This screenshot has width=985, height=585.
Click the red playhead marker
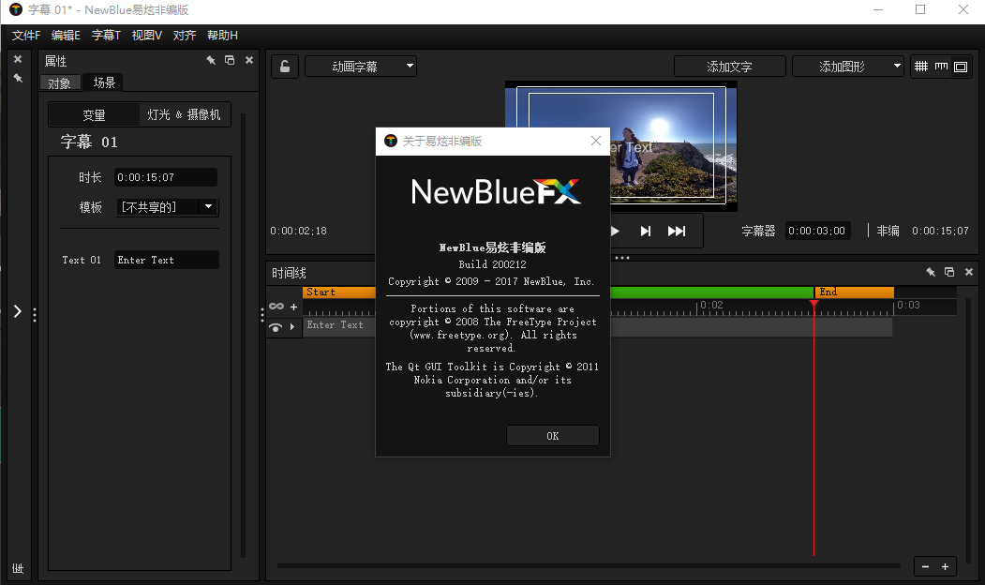(x=813, y=304)
